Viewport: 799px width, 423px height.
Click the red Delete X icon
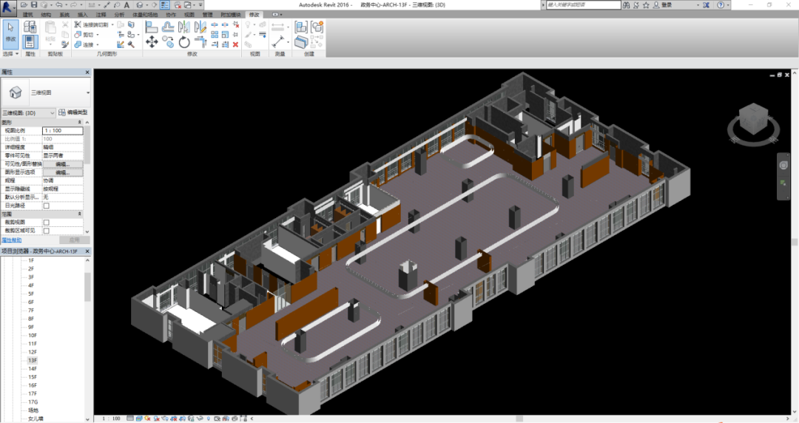pyautogui.click(x=235, y=44)
